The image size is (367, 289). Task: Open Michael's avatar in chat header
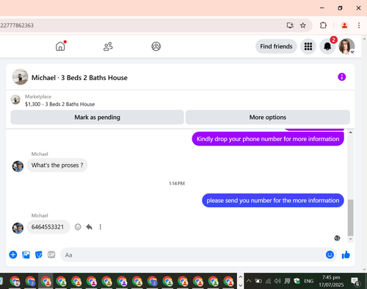[21, 77]
